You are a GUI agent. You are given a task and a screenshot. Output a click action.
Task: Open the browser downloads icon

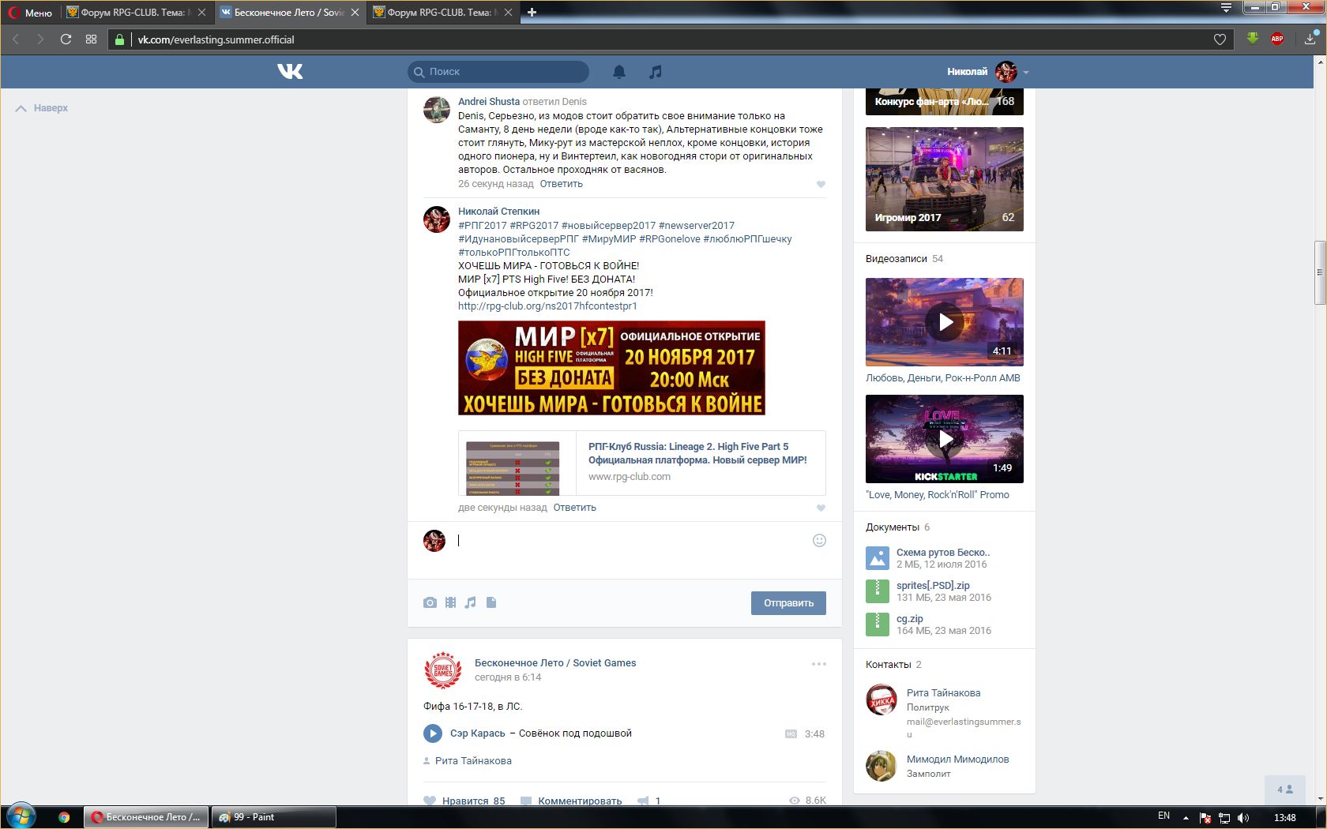coord(1310,39)
